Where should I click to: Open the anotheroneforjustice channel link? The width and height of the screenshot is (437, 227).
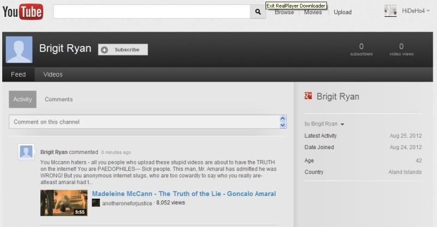[x=127, y=204]
